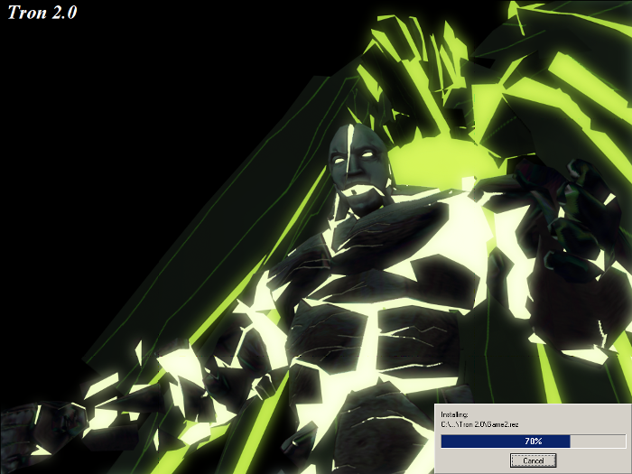Select the Game2.rez file path text
632x474 pixels.
479,424
